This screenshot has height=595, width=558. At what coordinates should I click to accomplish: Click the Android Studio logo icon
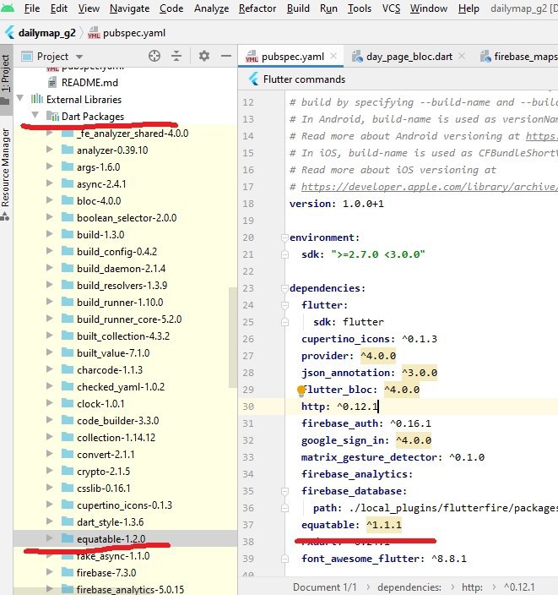point(8,8)
